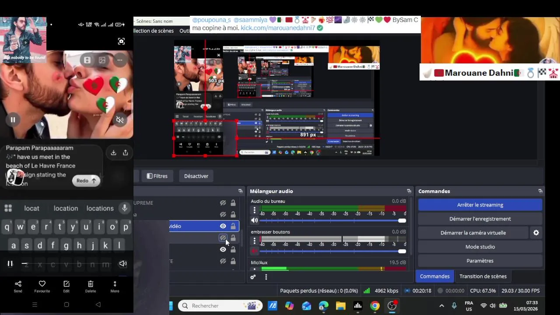This screenshot has height=315, width=560.
Task: Open the Outils menu
Action: point(184,31)
